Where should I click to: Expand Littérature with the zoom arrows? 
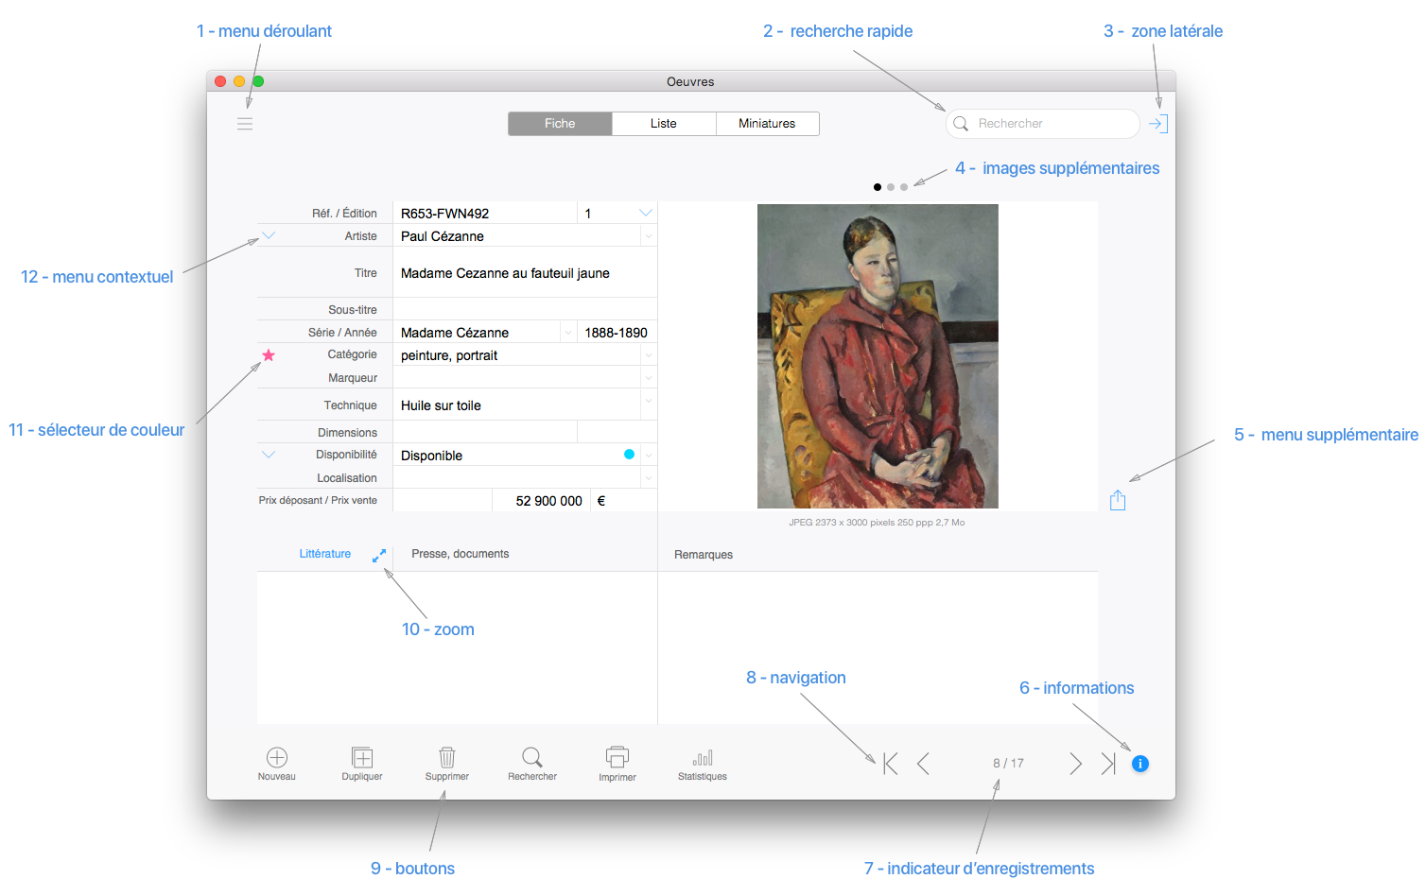(x=379, y=556)
